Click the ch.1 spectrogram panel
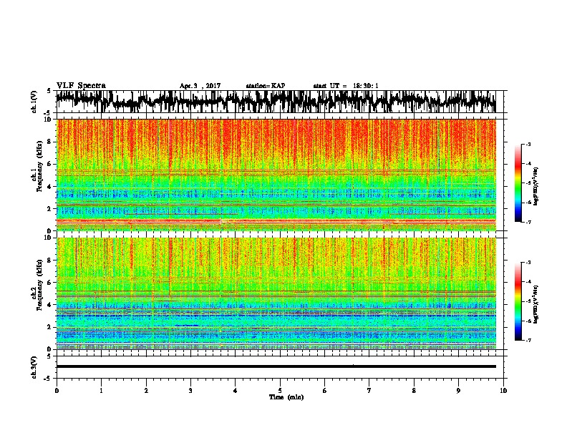This screenshot has width=567, height=438. pyautogui.click(x=276, y=175)
